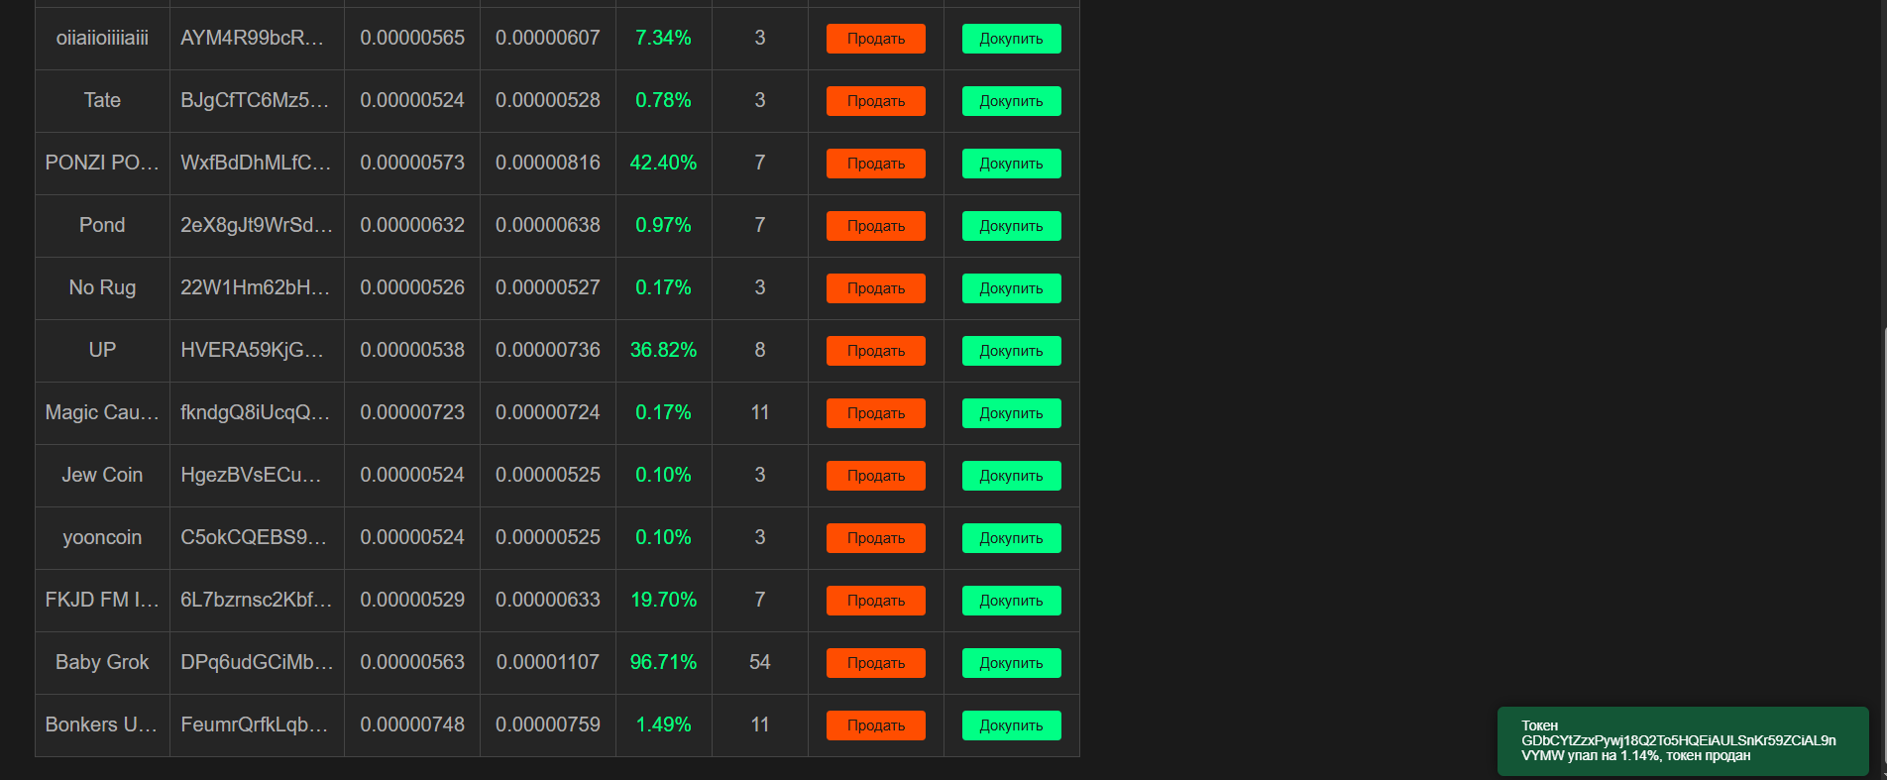Click Продать for Jew Coin
Viewport: 1887px width, 780px height.
(875, 476)
